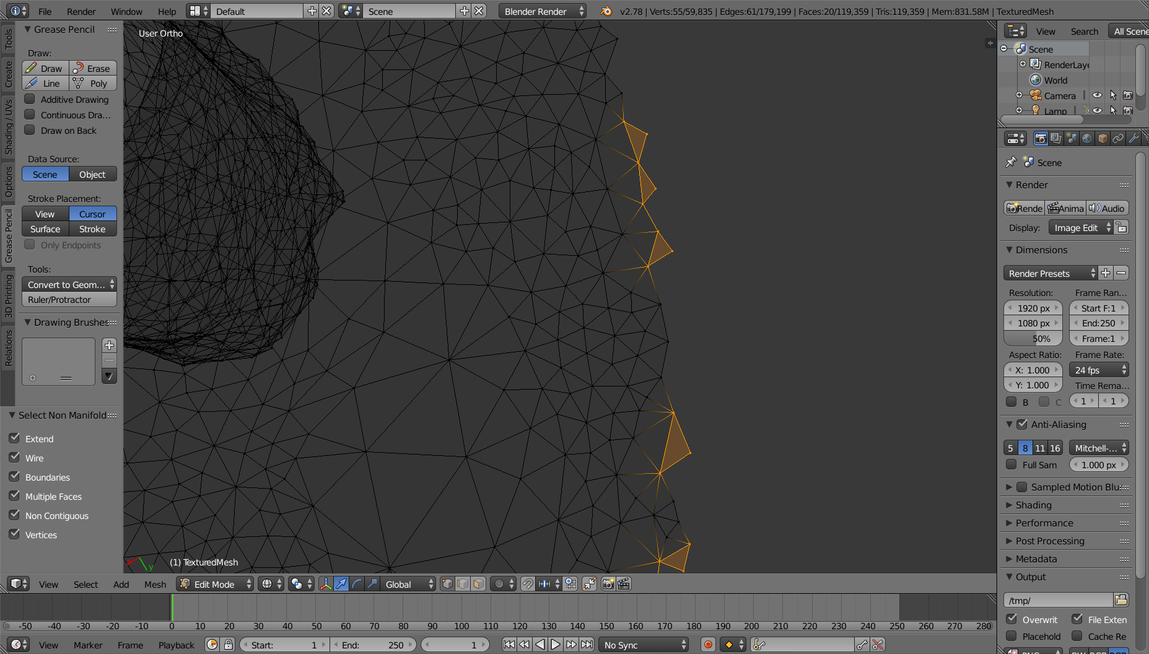Pin the properties context with the pin icon
The height and width of the screenshot is (654, 1149).
pos(1011,162)
